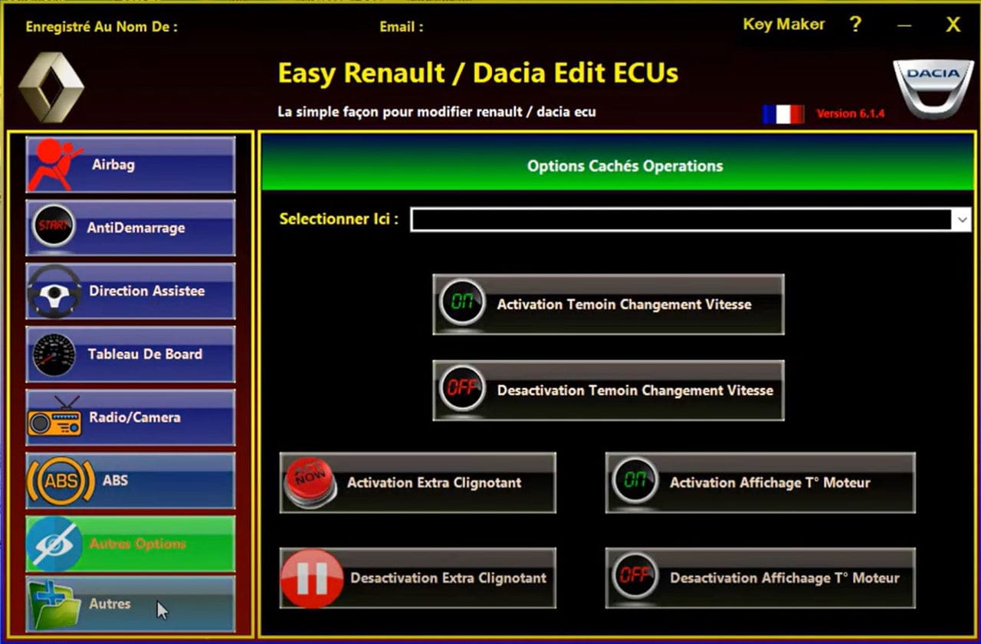This screenshot has width=981, height=644.
Task: Click the speedometer Tableau De Board icon
Action: [54, 355]
